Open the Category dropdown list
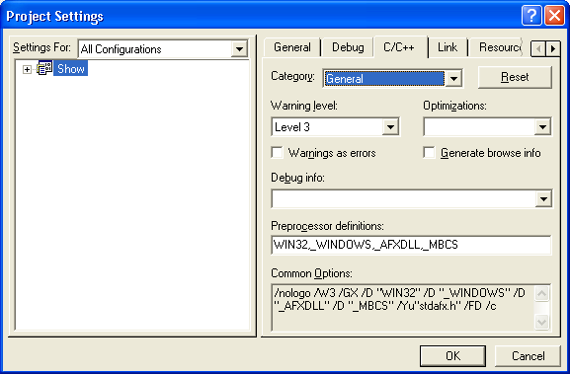The height and width of the screenshot is (374, 570). [x=453, y=78]
